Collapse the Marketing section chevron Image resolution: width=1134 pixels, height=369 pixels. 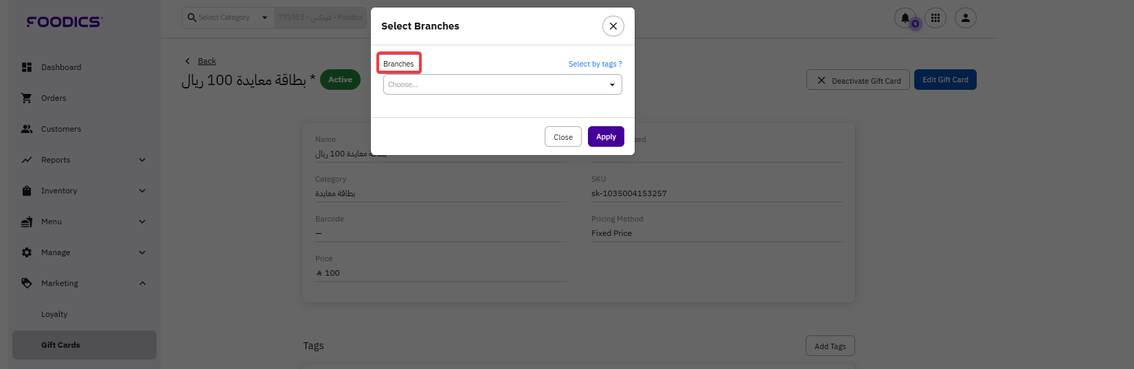(x=142, y=283)
